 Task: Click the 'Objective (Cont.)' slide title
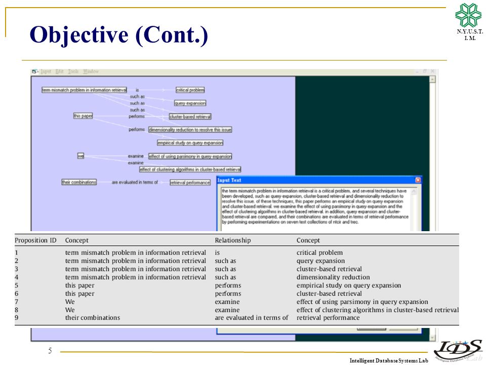click(x=119, y=35)
